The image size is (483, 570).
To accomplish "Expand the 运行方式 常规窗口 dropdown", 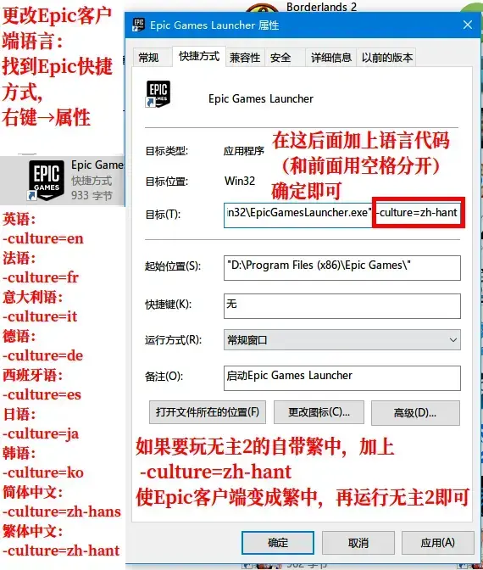I will 342,340.
